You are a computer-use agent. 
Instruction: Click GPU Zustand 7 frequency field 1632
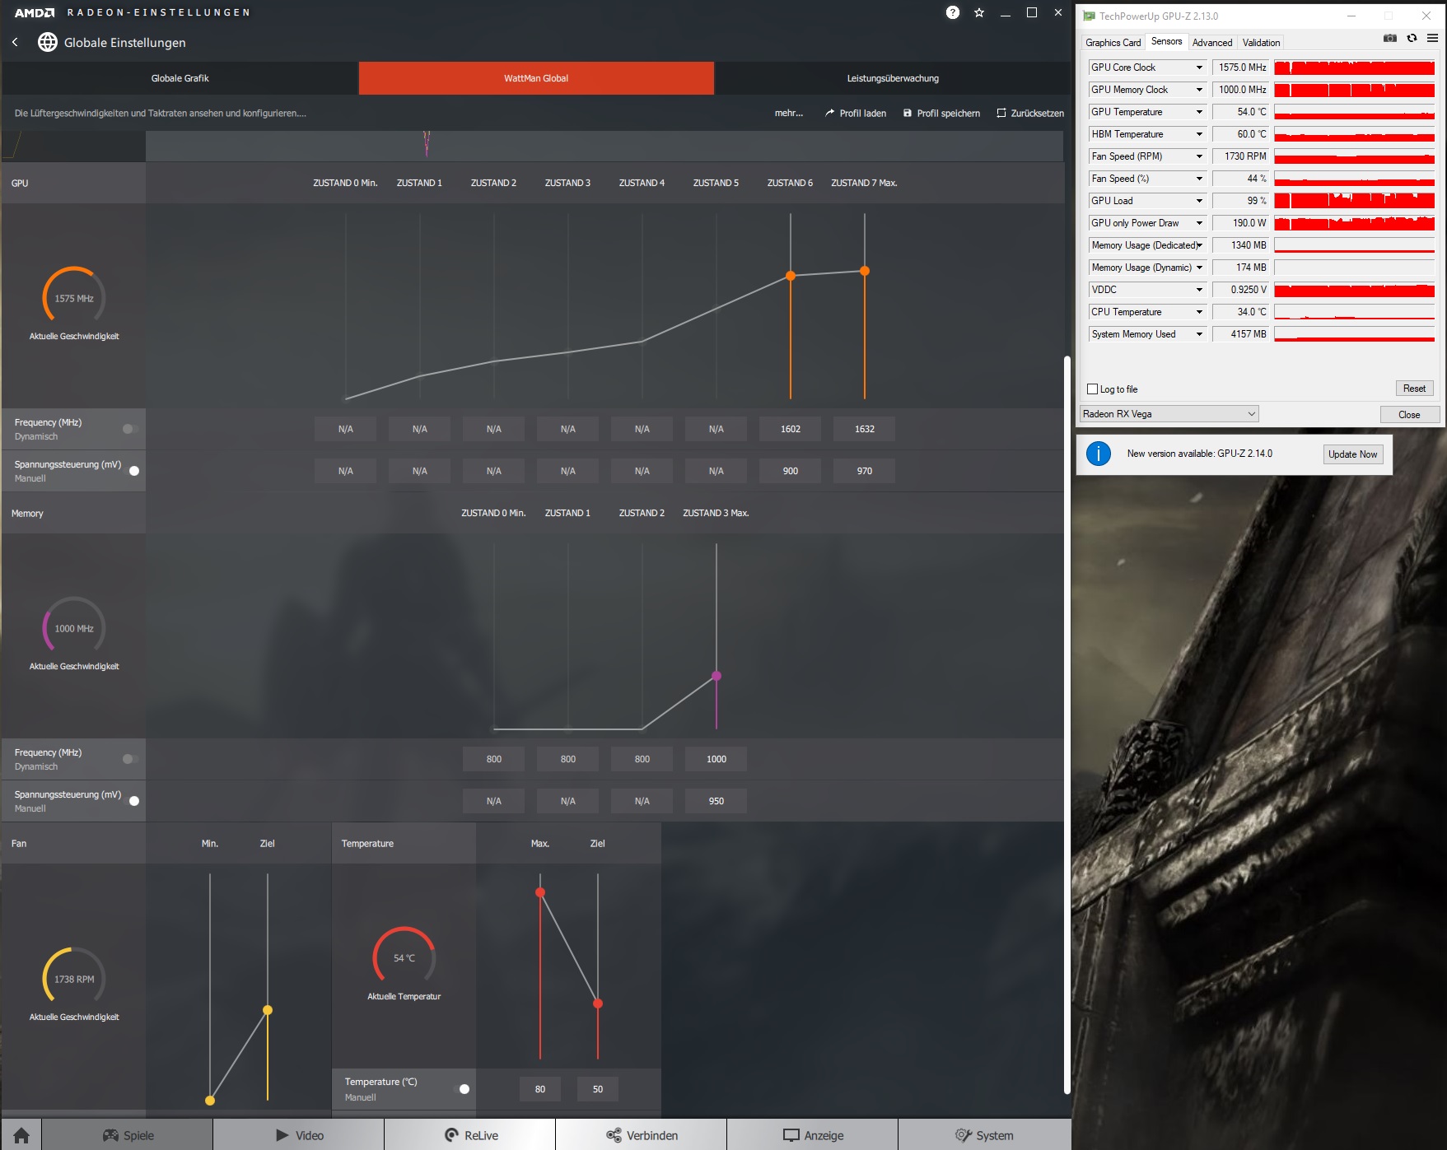tap(865, 429)
